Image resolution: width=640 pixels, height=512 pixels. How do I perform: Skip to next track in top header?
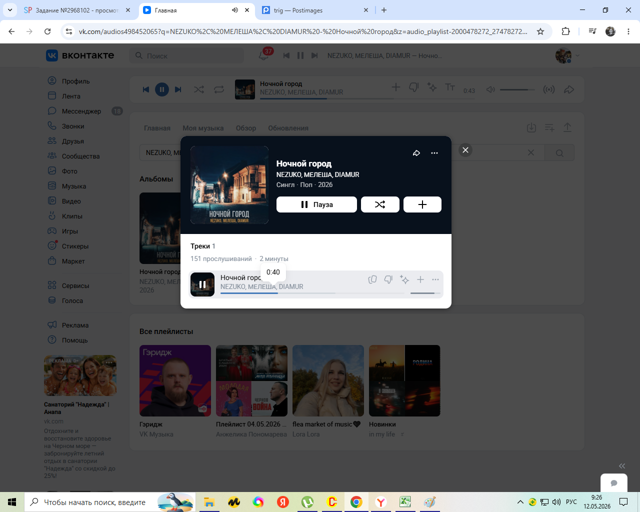(314, 55)
